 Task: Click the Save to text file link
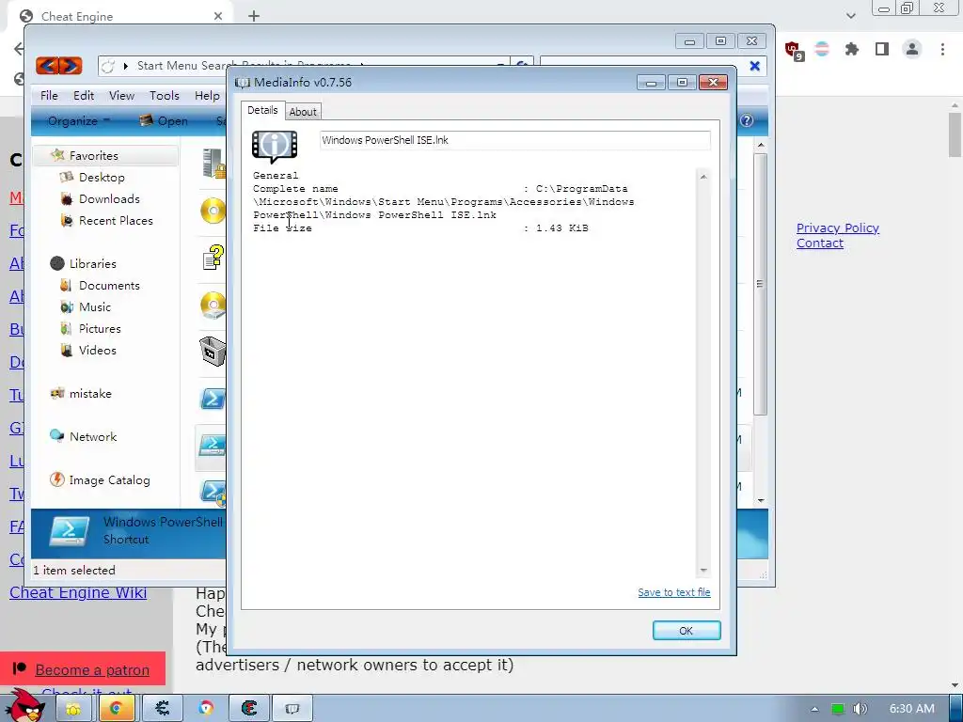[x=673, y=592]
